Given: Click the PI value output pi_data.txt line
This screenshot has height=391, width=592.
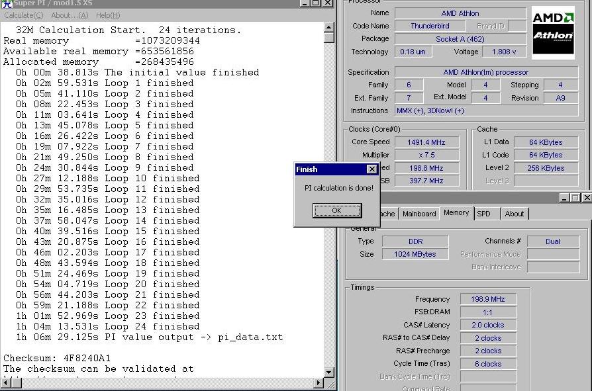Looking at the screenshot, I should [x=149, y=337].
